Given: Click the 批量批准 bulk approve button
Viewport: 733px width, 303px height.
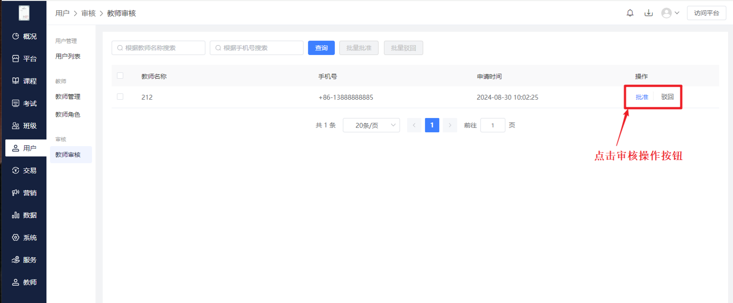Looking at the screenshot, I should 359,48.
